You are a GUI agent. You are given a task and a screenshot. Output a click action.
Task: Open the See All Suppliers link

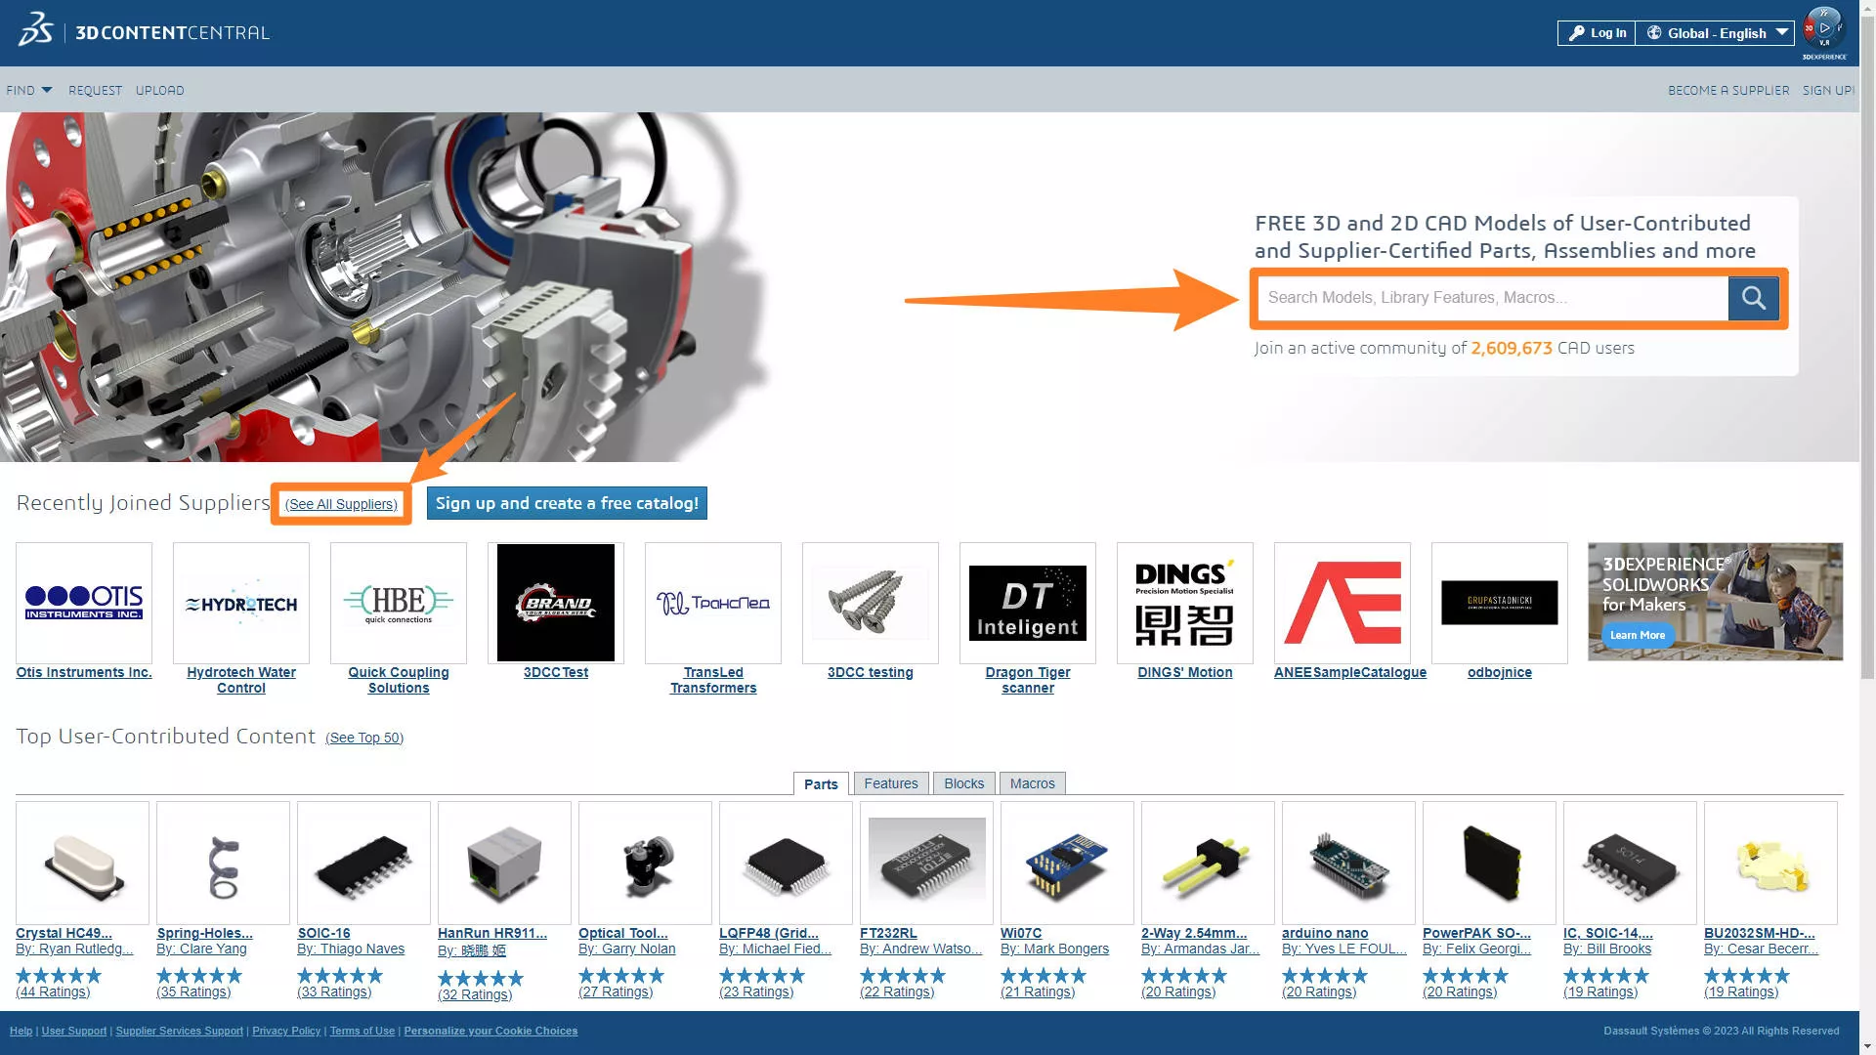[x=340, y=504]
